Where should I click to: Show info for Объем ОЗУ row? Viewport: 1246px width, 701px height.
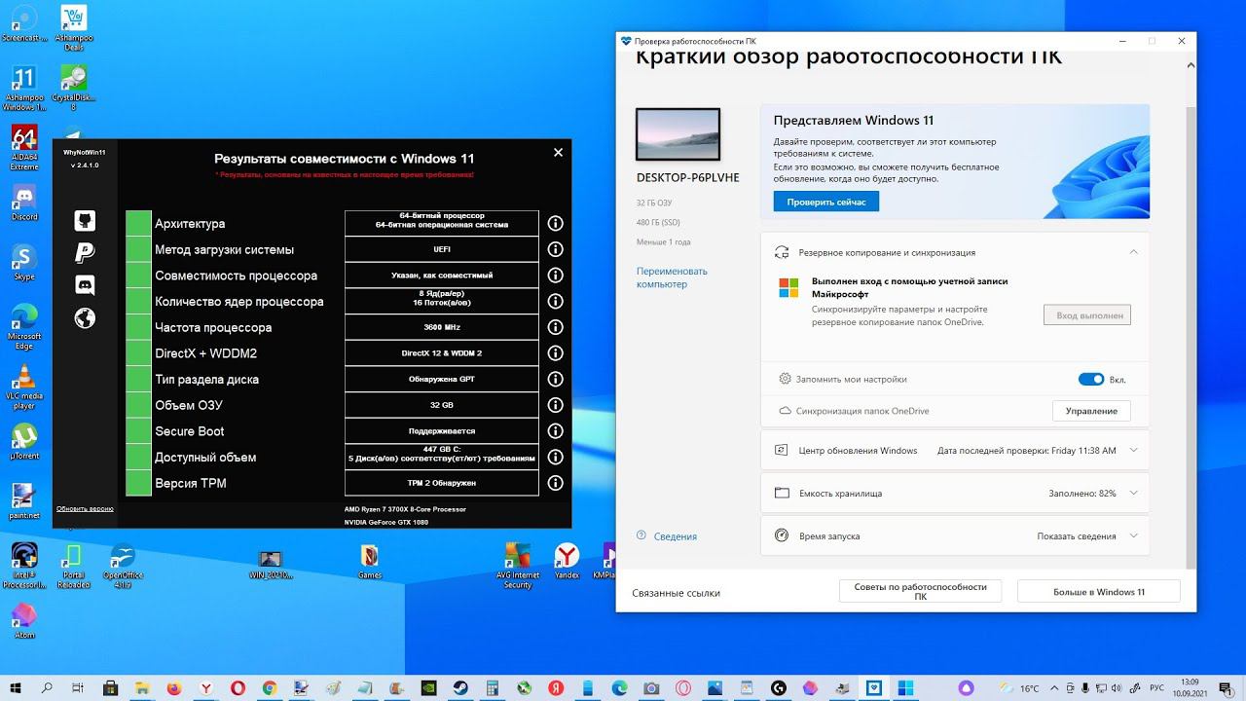[x=556, y=405]
